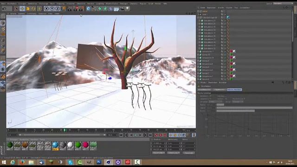Click the blue Cube primitive icon
297x167 pixels.
tap(89, 8)
